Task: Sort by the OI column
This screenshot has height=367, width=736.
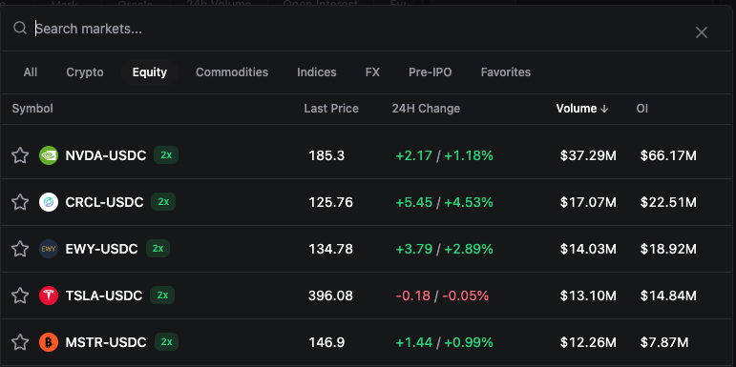Action: click(x=642, y=109)
